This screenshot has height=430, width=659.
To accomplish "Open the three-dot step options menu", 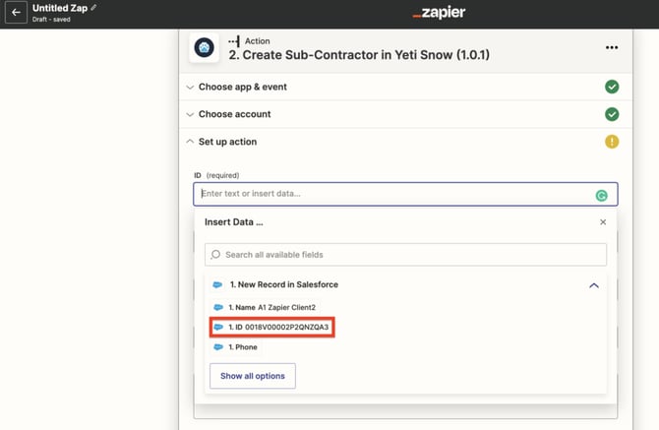I will click(x=611, y=47).
